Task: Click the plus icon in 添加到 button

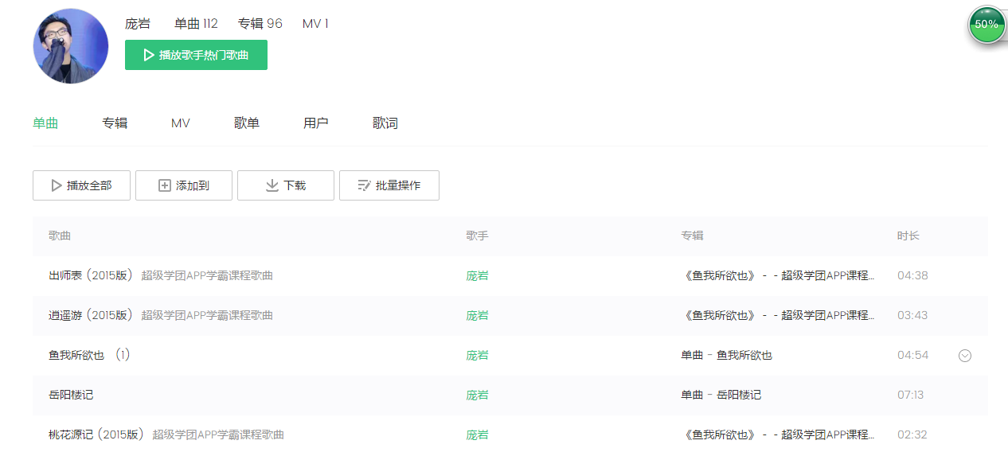Action: click(x=165, y=185)
